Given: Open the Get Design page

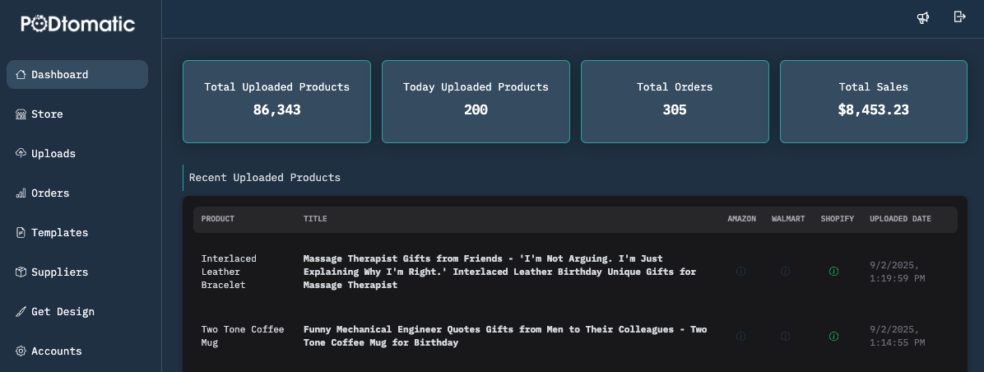Looking at the screenshot, I should pyautogui.click(x=77, y=312).
